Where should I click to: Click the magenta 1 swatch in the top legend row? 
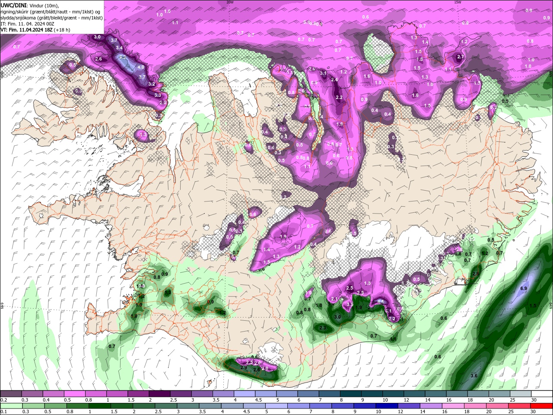pyautogui.click(x=117, y=394)
